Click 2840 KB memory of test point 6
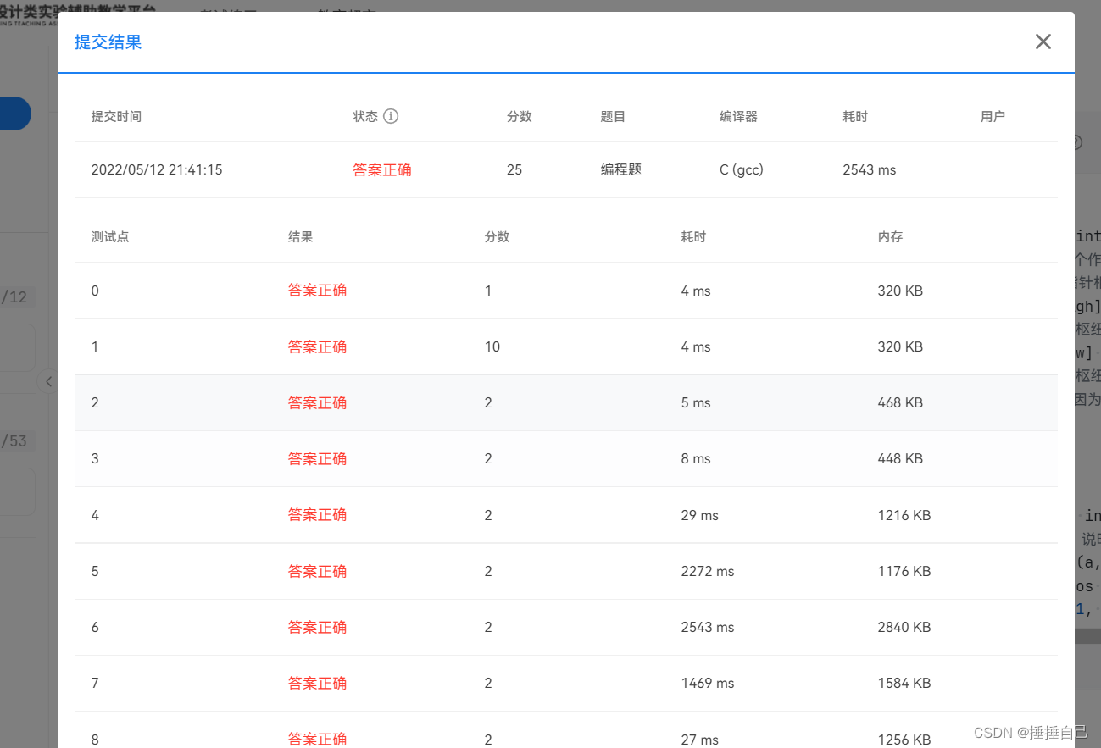Screen dimensions: 1101x748 click(x=904, y=627)
